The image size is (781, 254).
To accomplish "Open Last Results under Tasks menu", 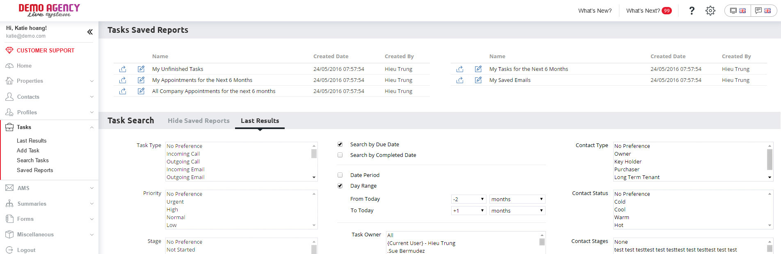I will [32, 141].
